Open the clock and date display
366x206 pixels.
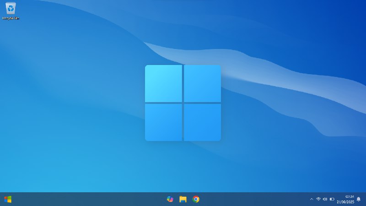345,199
